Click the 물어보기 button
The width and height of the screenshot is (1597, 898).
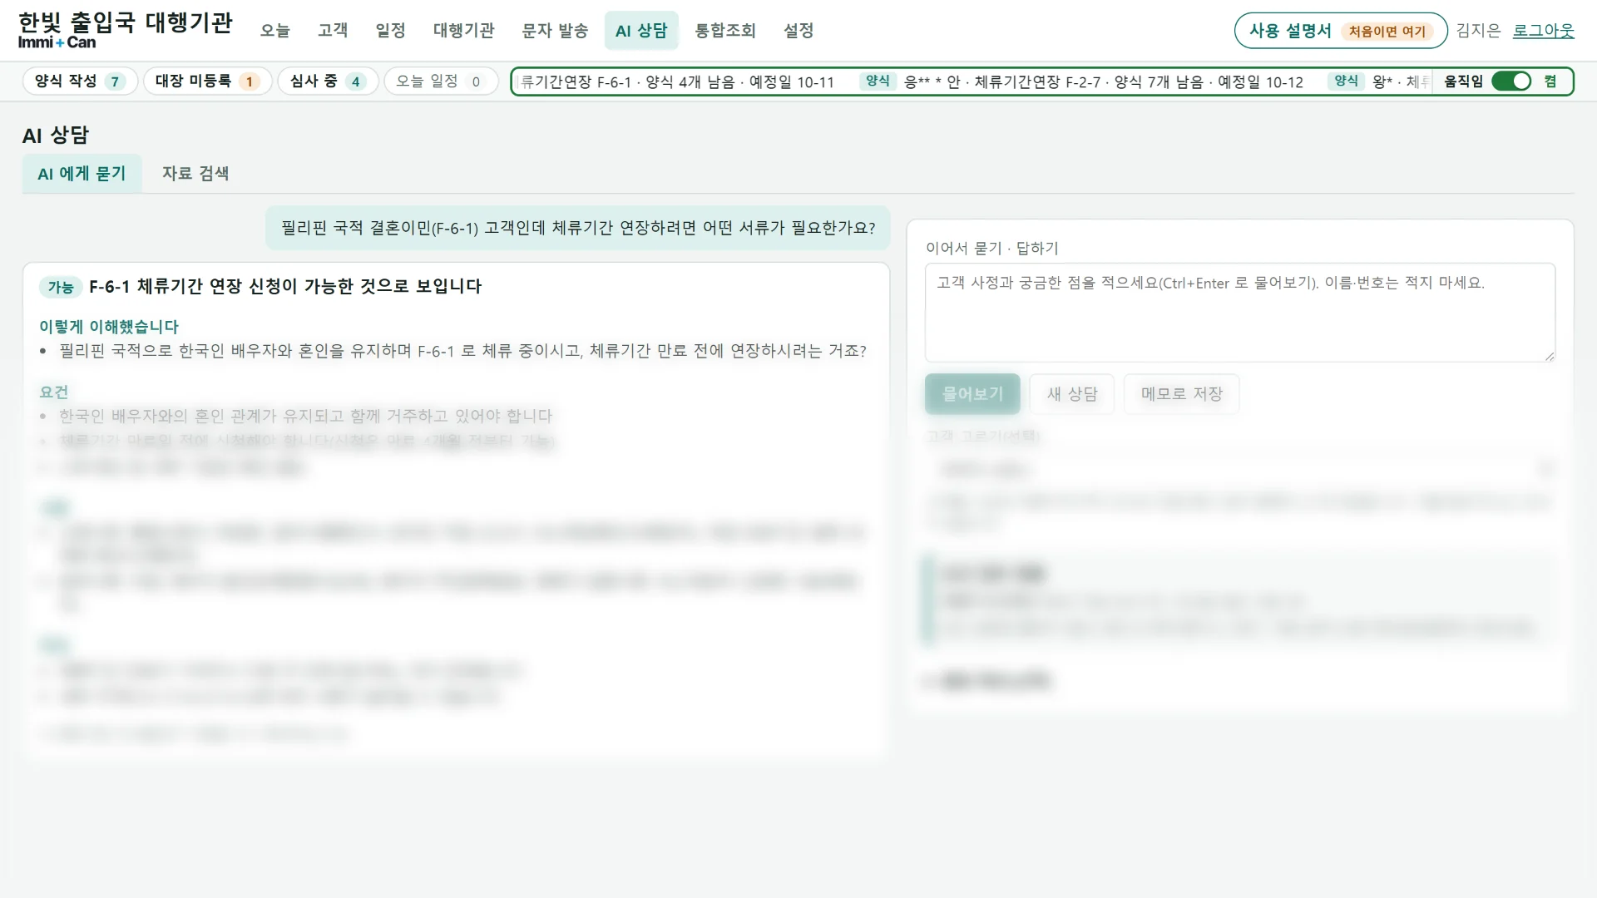tap(972, 394)
